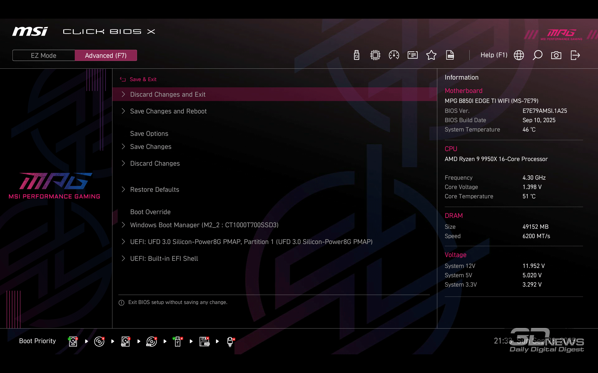Boot Windows Boot Manager override entry

point(204,225)
